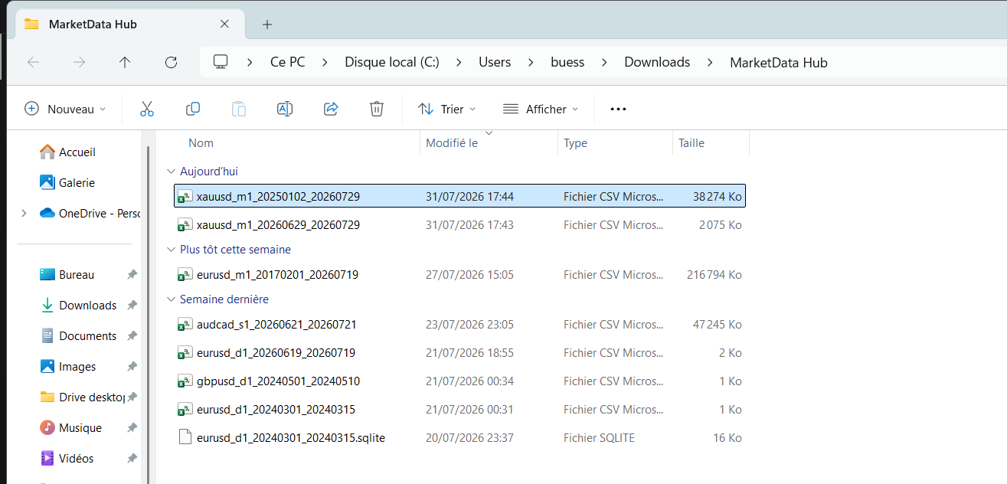Collapse the Aujourd'hui group
This screenshot has width=1007, height=484.
[x=170, y=172]
